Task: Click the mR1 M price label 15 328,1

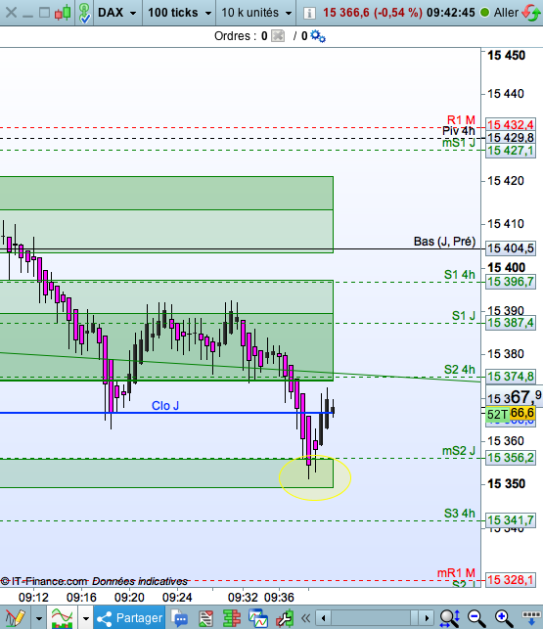Action: pos(511,580)
